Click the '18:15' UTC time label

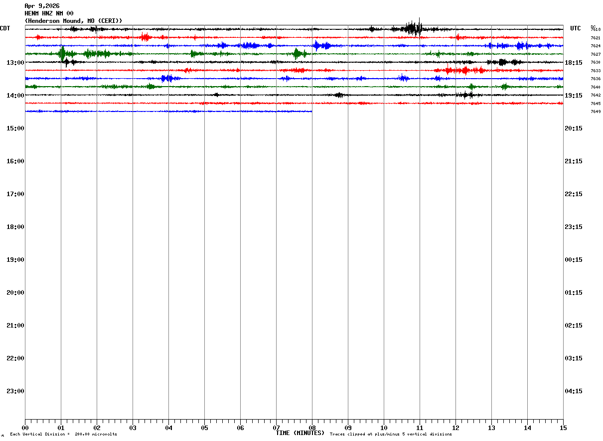click(x=574, y=63)
